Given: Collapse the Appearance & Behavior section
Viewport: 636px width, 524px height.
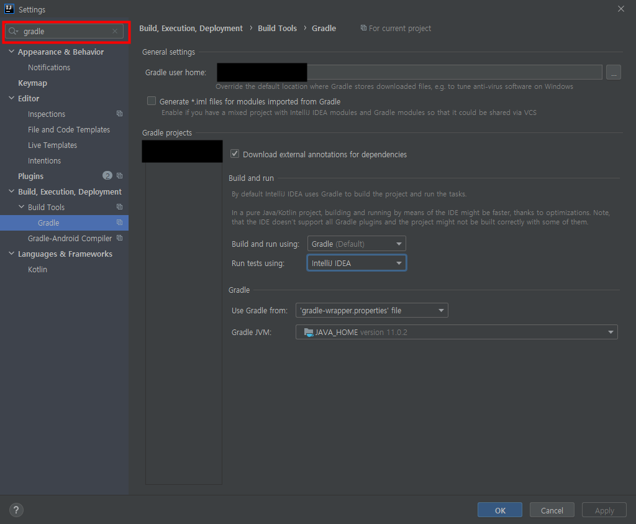Looking at the screenshot, I should click(x=11, y=52).
